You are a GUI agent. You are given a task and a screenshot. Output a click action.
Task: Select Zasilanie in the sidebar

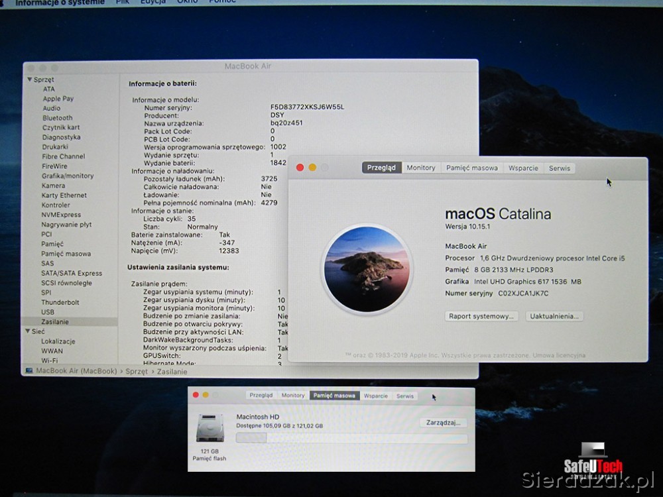[x=54, y=321]
